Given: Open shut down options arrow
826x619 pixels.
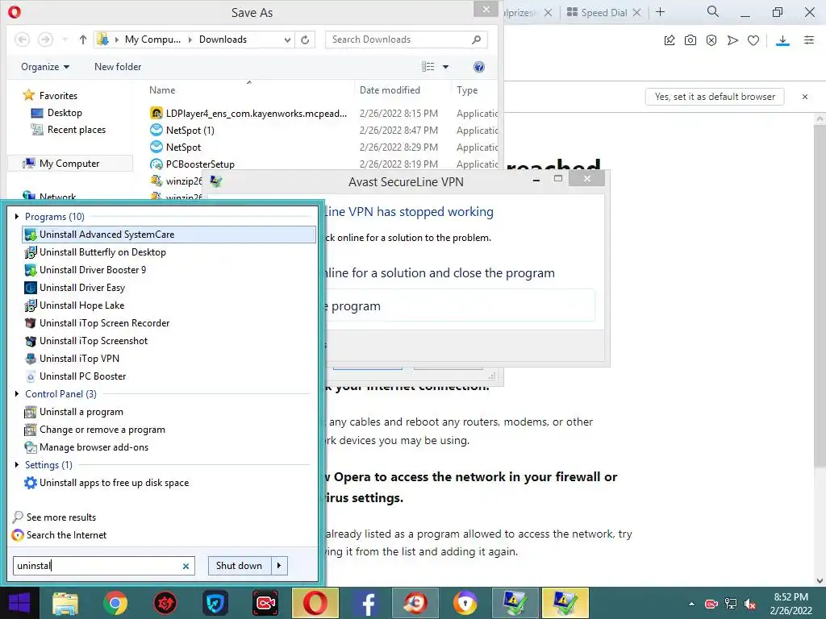Looking at the screenshot, I should tap(279, 566).
